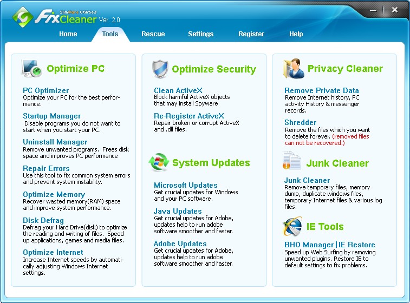Launch the PC Optimizer tool
This screenshot has width=410, height=303.
pyautogui.click(x=45, y=90)
